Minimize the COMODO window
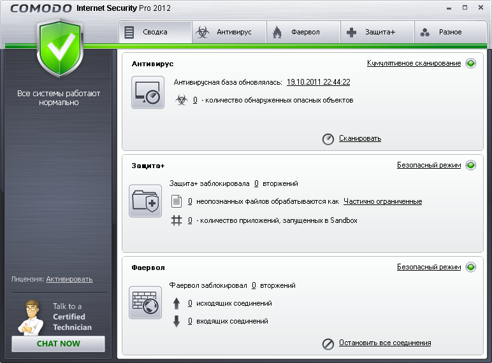Image resolution: width=492 pixels, height=363 pixels. click(449, 8)
